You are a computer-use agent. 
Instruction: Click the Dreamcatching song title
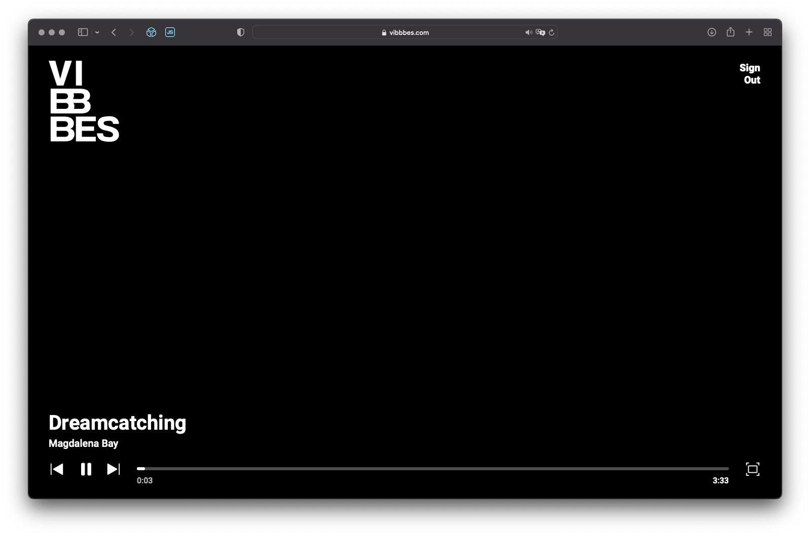pyautogui.click(x=118, y=423)
